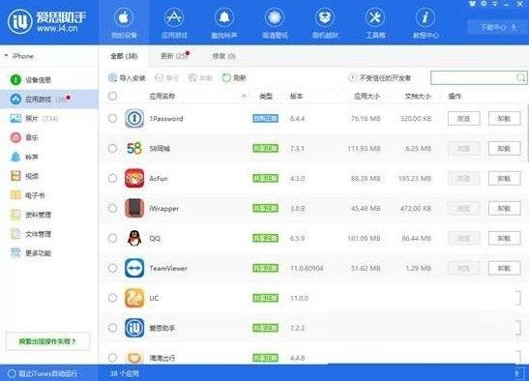Image resolution: width=529 pixels, height=381 pixels.
Task: Uninstall 58同城 with its 卸载 button
Action: pyautogui.click(x=505, y=148)
